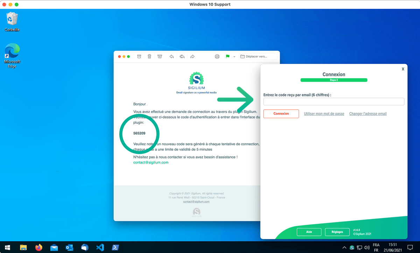Click "Utiliser mon mot de passe" link

pos(324,114)
